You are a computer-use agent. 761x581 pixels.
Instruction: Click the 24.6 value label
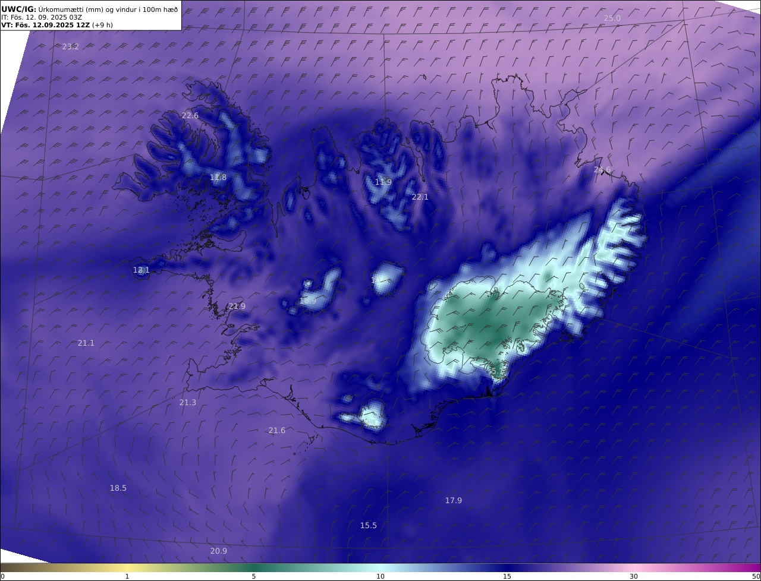[602, 170]
